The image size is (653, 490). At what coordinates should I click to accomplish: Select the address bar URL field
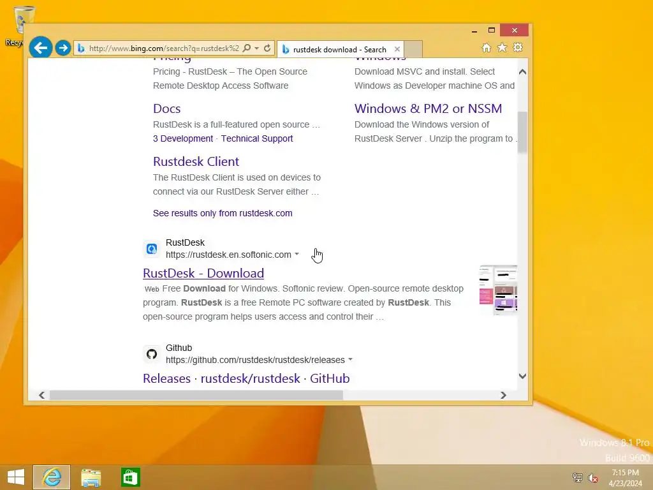tap(164, 48)
